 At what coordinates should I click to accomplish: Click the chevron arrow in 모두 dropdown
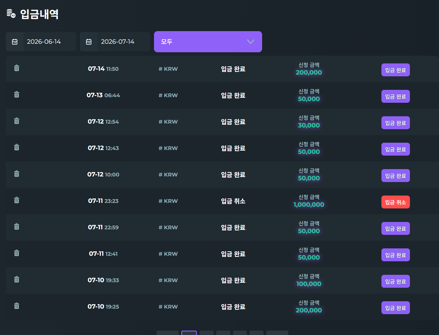click(251, 42)
